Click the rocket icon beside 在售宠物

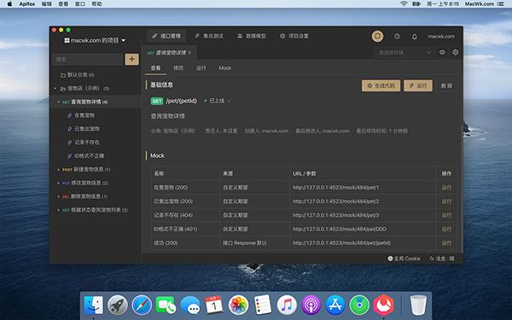[70, 115]
